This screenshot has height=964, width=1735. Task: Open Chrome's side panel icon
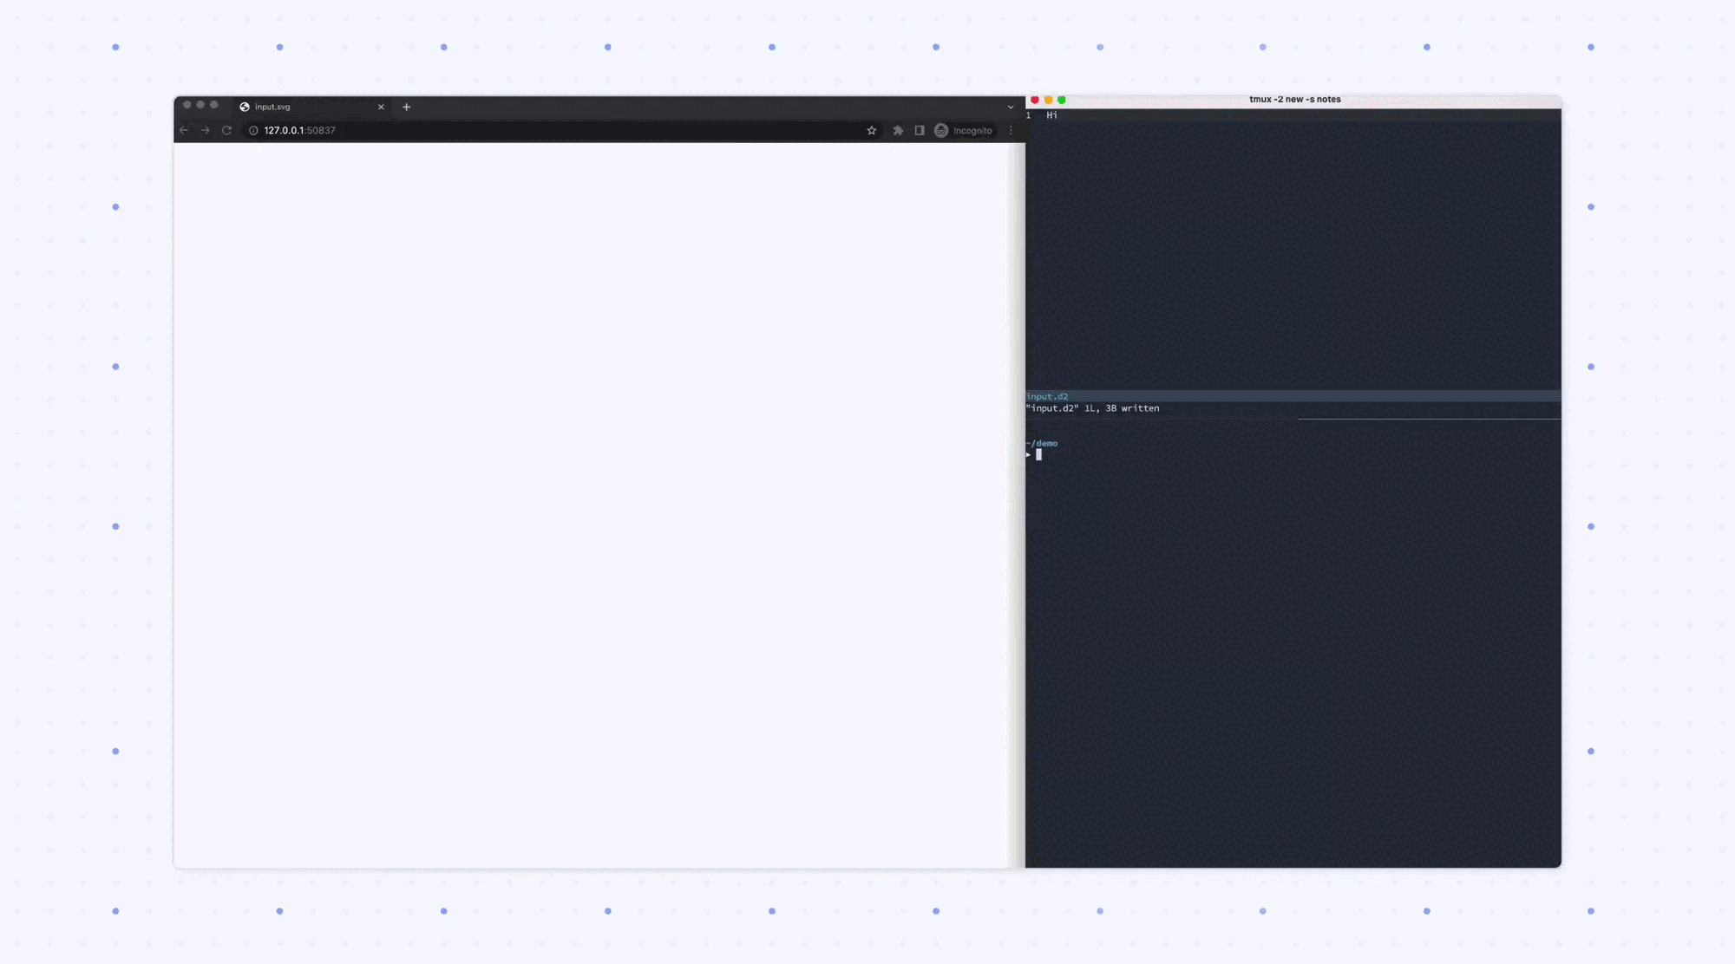click(919, 130)
